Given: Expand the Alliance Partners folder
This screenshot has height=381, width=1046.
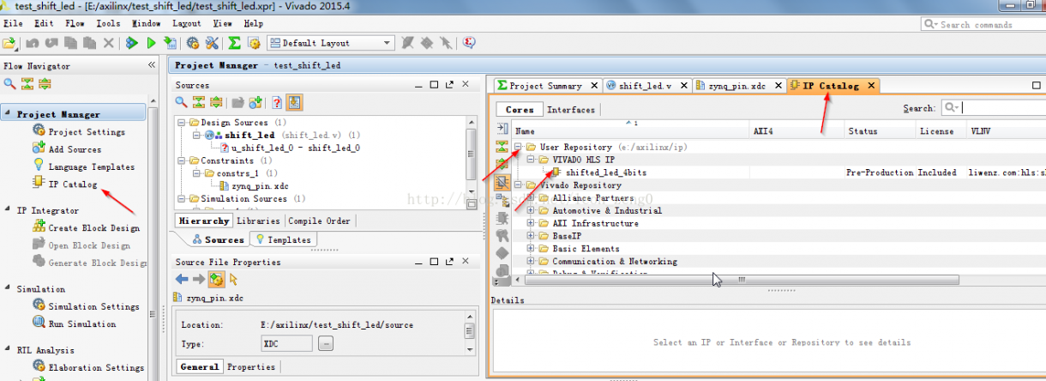Looking at the screenshot, I should point(532,197).
